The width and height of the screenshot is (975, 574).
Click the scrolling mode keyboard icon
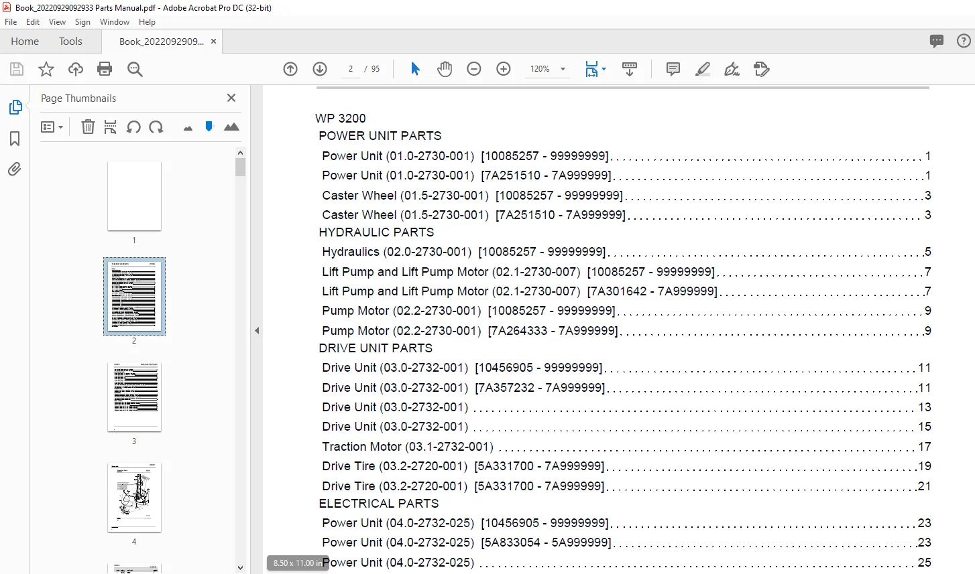pos(630,69)
